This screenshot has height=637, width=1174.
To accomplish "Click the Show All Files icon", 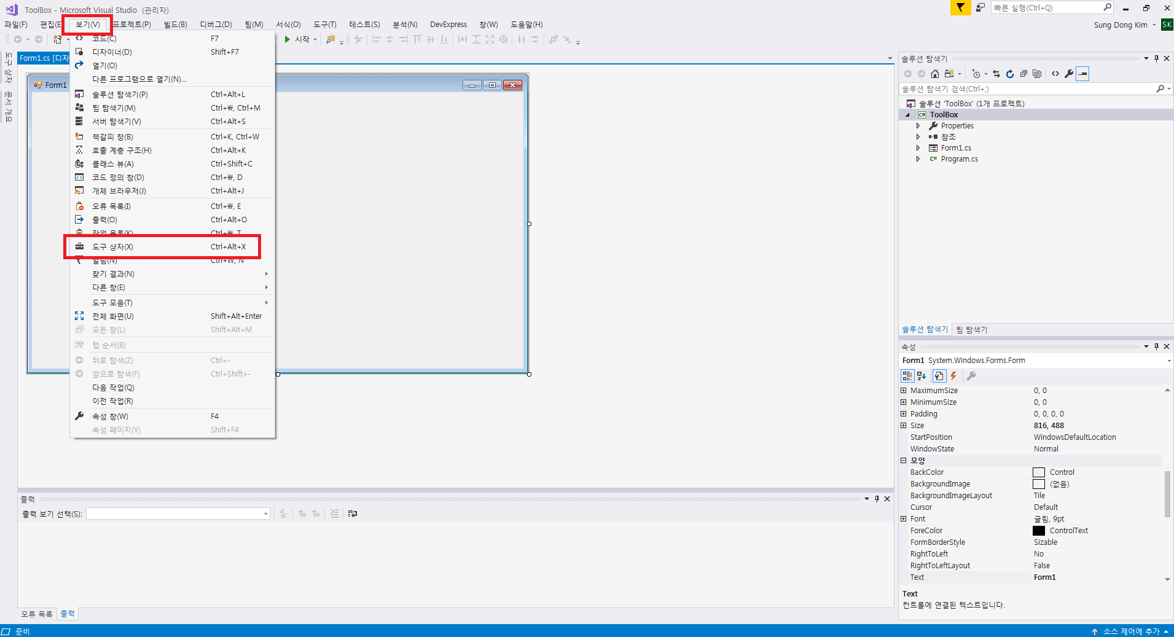I will point(1037,74).
